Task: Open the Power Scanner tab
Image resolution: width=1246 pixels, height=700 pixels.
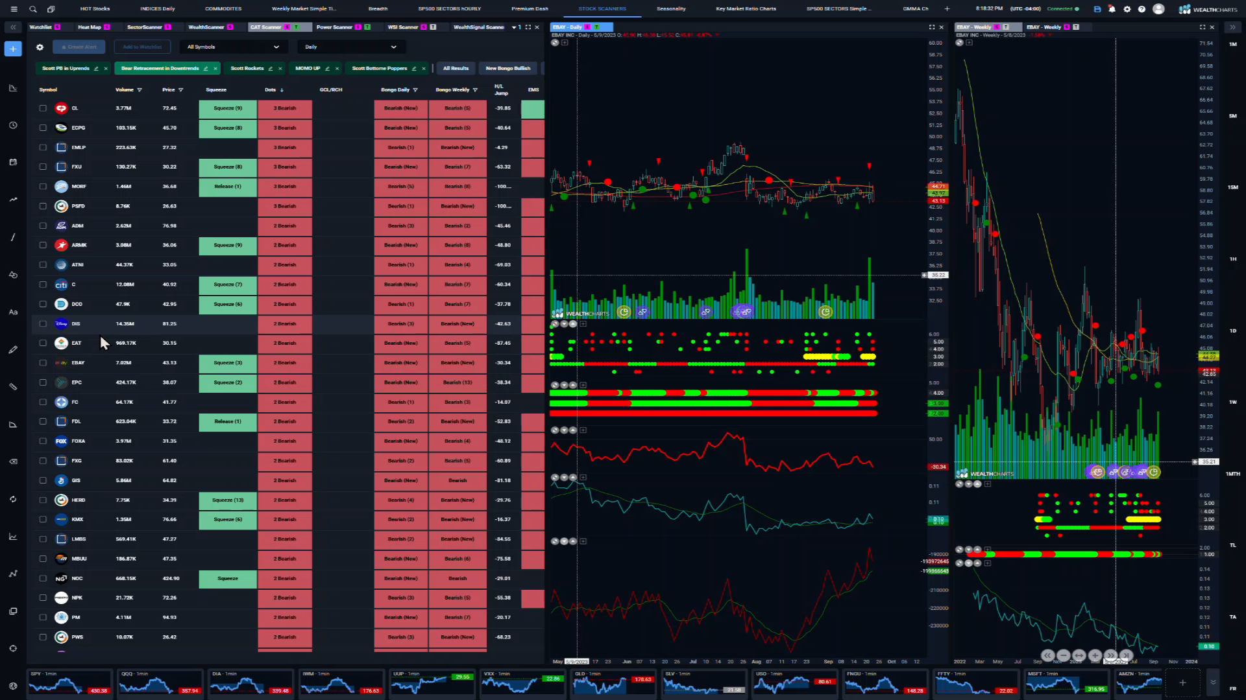Action: click(x=343, y=27)
